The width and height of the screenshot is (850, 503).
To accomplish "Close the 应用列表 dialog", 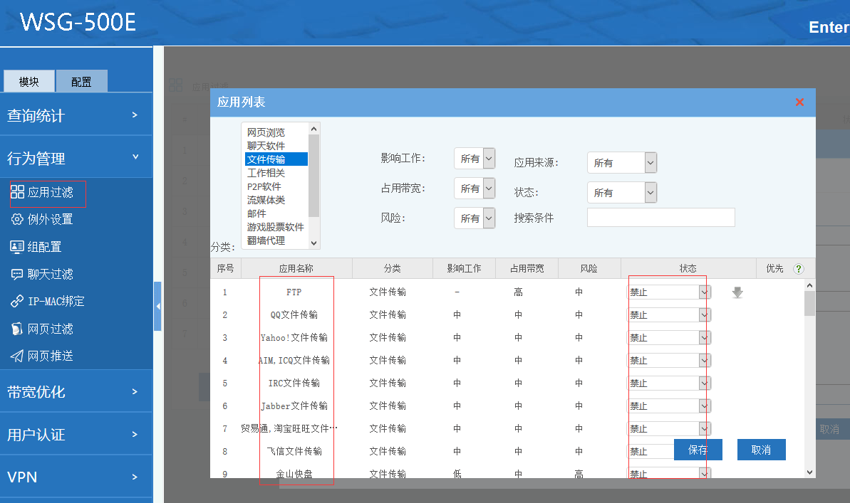I will tap(799, 102).
